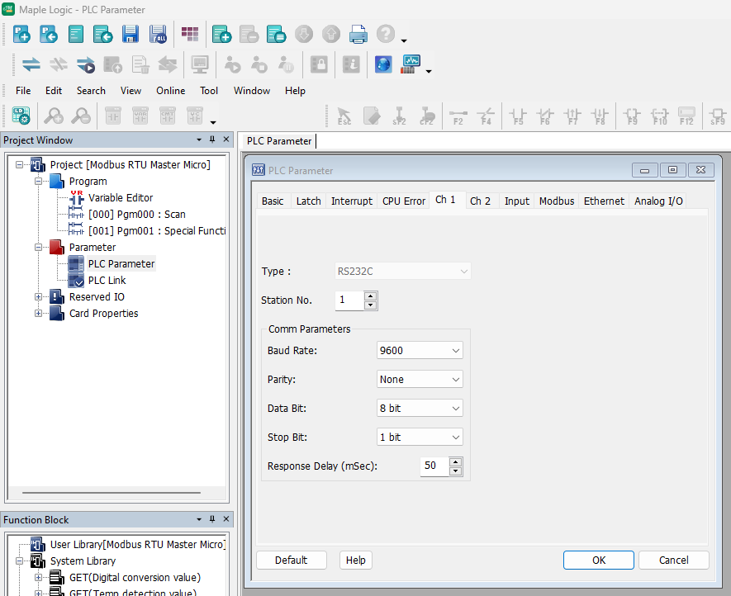Switch to the Ethernet tab
The width and height of the screenshot is (731, 596).
(604, 201)
